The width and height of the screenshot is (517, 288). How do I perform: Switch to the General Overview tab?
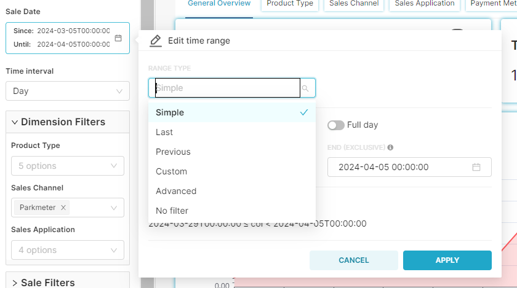point(219,4)
